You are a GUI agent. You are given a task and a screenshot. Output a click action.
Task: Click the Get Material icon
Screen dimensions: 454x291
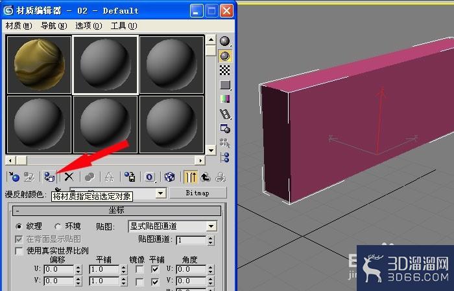tap(14, 177)
